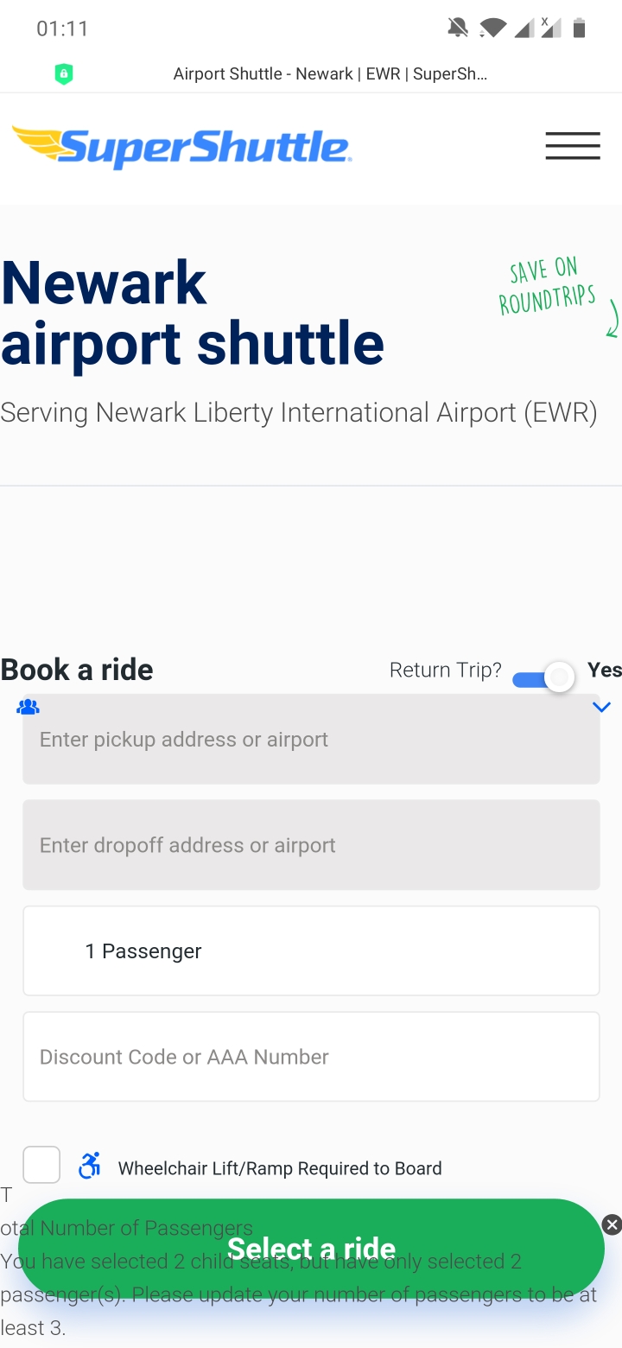Viewport: 622px width, 1348px height.
Task: Focus the dropoff address or airport field
Action: pyautogui.click(x=311, y=845)
